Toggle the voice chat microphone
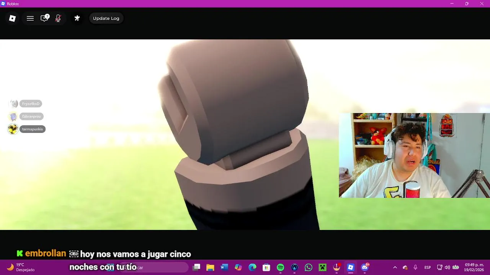This screenshot has width=490, height=275. 58,18
